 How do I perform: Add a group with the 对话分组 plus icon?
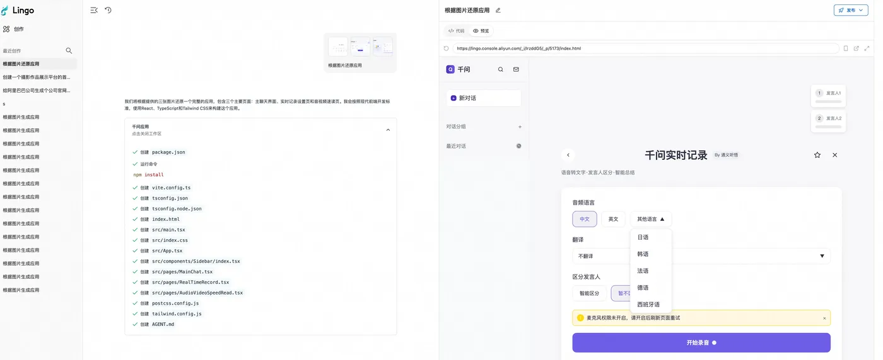pos(520,127)
